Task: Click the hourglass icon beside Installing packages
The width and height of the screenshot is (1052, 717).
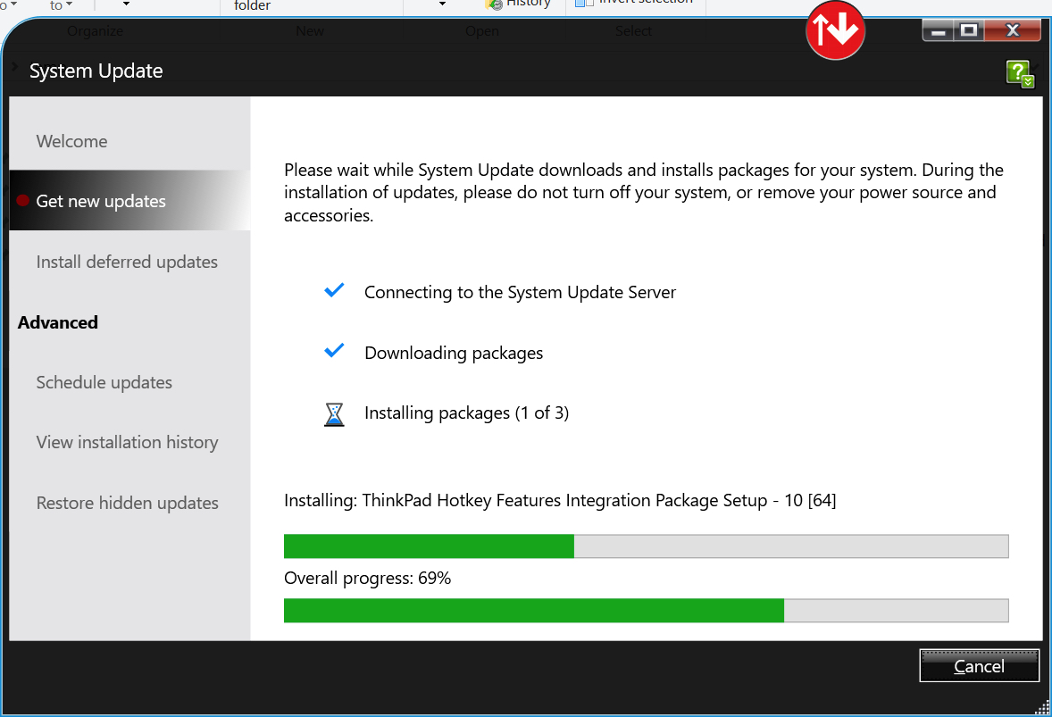Action: (334, 413)
